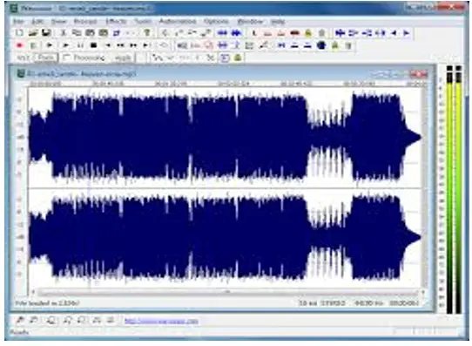Click the Rack button beside VST label
The image size is (472, 346).
[x=46, y=58]
